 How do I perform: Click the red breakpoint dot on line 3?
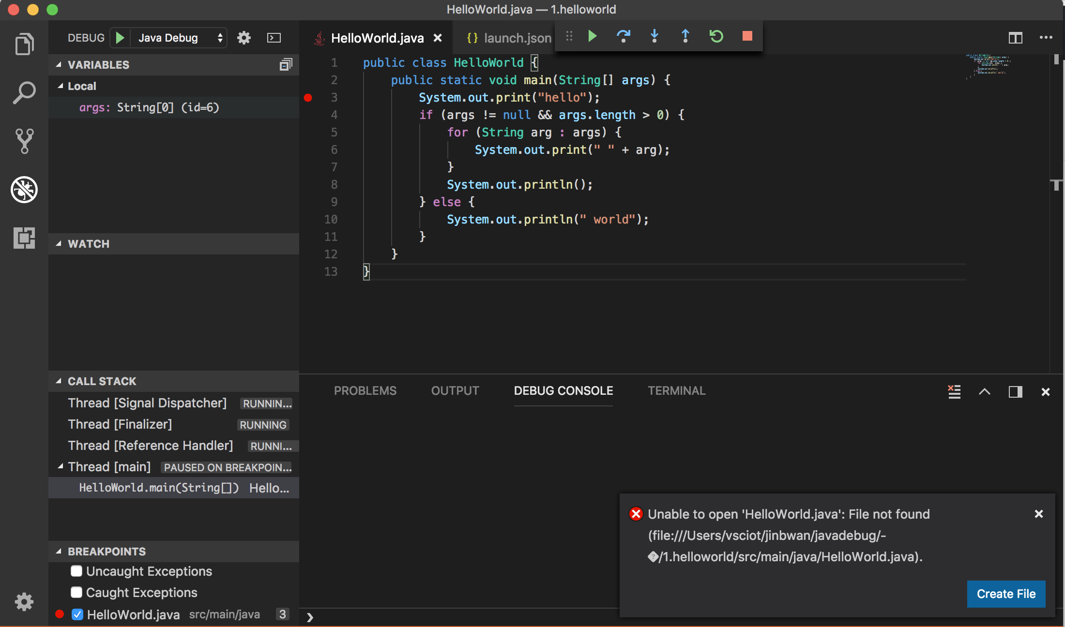pos(308,97)
